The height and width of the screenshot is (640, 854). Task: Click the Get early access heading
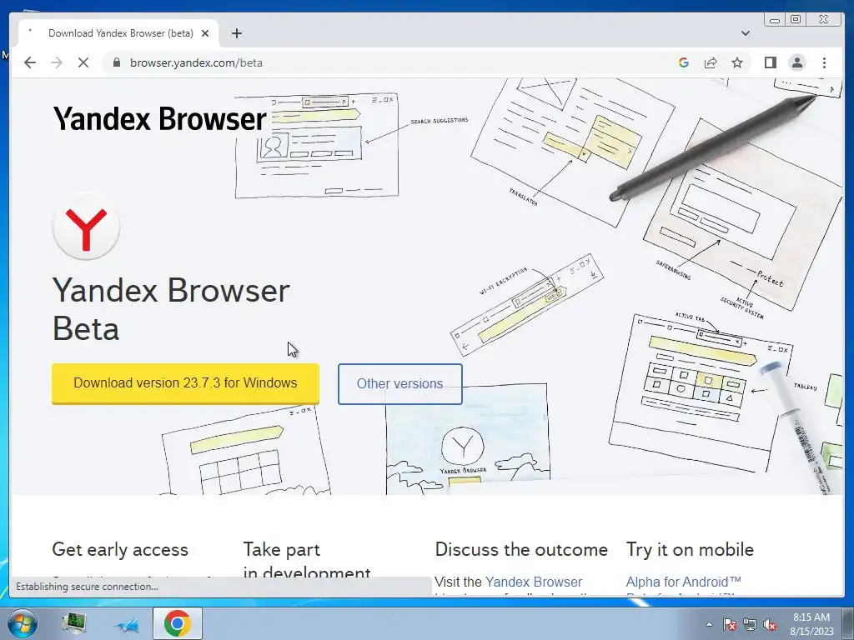click(120, 549)
